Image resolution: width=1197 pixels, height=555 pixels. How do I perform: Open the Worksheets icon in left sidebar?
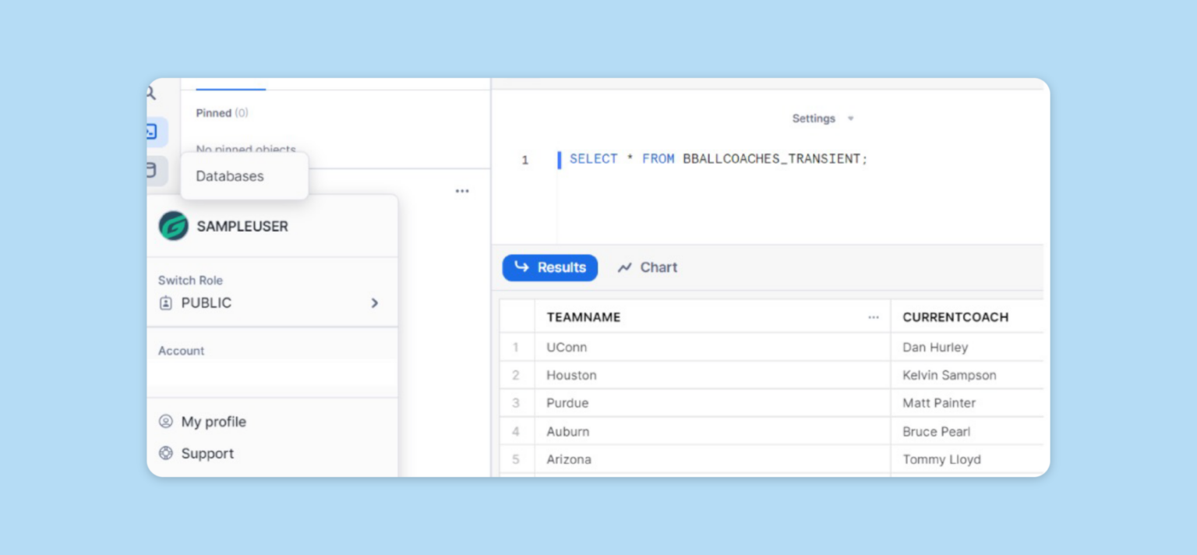click(x=154, y=132)
